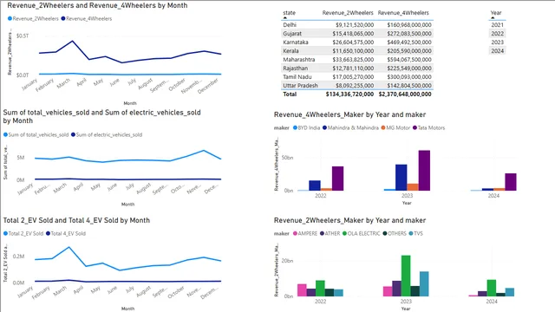This screenshot has height=312, width=555.
Task: Click Mahindra & Mahindra bar for 2023
Action: [402, 178]
